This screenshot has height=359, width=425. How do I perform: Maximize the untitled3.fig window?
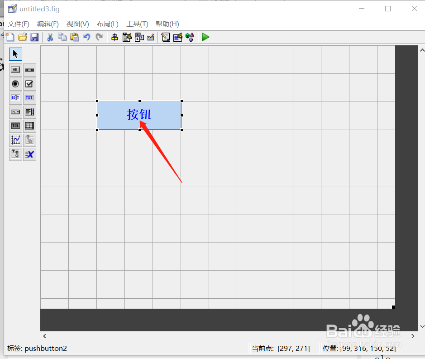[388, 9]
